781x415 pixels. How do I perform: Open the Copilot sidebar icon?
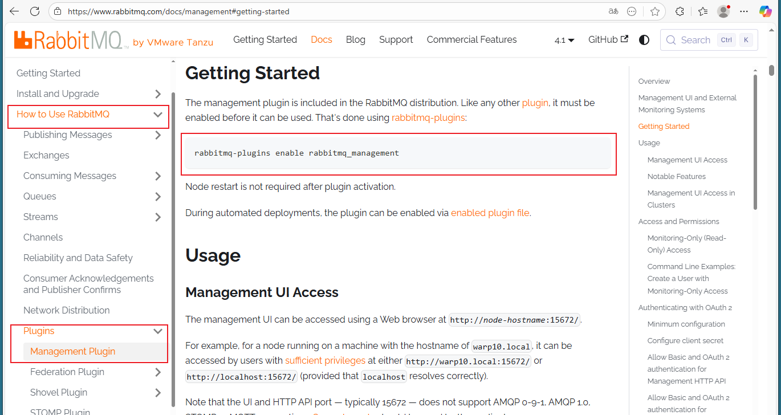766,11
